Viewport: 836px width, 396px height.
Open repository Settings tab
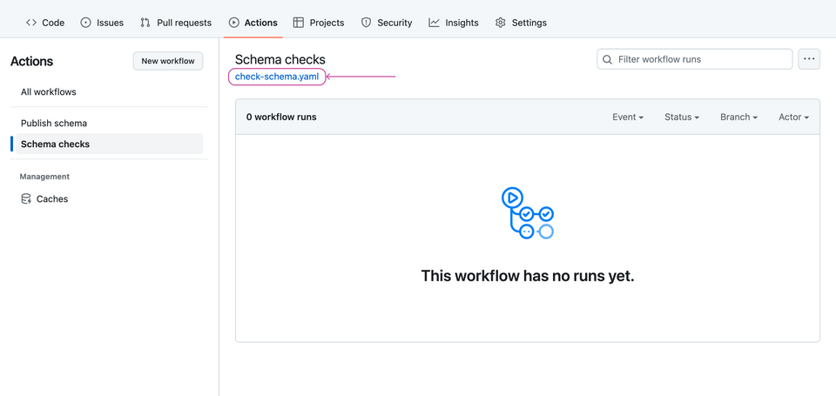(521, 23)
